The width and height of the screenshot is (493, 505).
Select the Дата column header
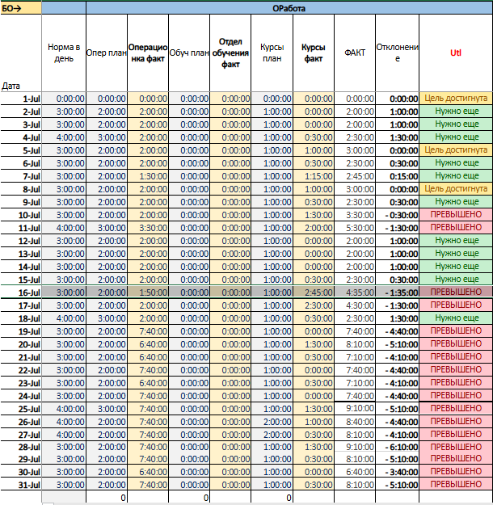pyautogui.click(x=21, y=53)
